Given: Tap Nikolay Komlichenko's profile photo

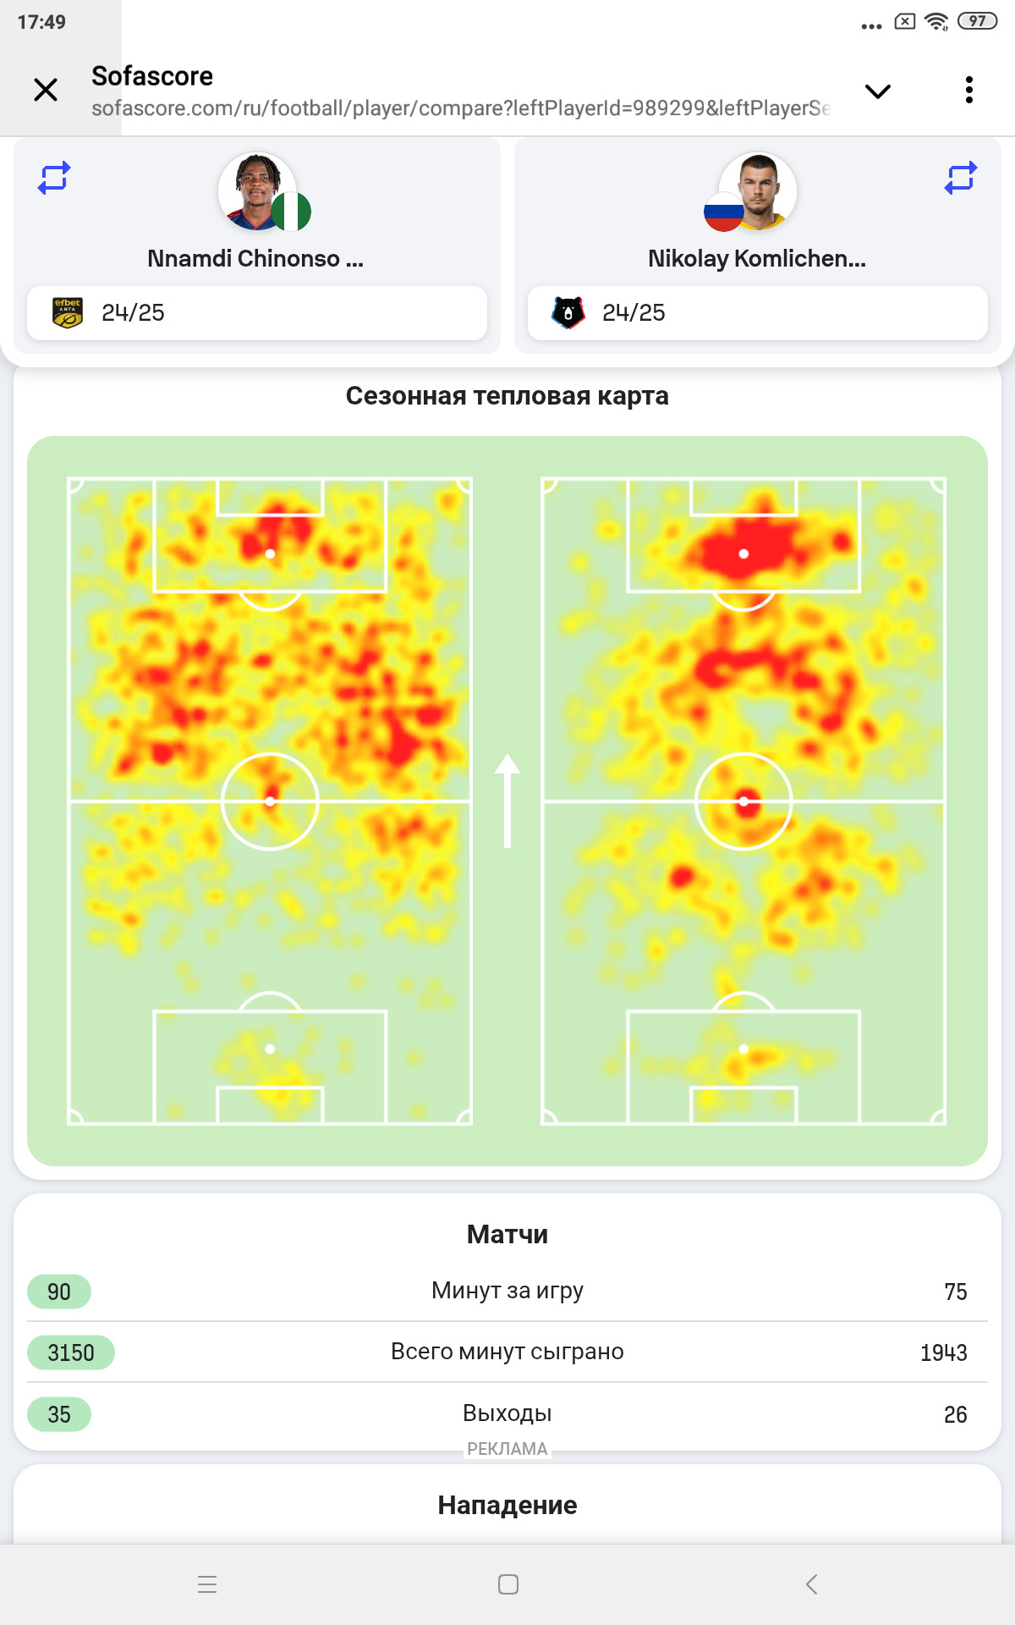Looking at the screenshot, I should pos(758,191).
